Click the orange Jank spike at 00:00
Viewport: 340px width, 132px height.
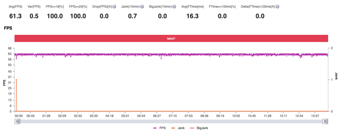click(16, 80)
